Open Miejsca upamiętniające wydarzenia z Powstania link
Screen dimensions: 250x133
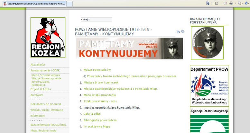click(x=121, y=89)
